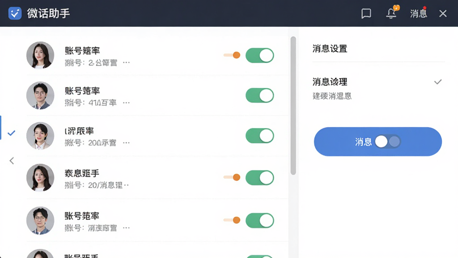This screenshot has width=458, height=258.
Task: Click the 微话助手 app logo icon
Action: [x=15, y=13]
